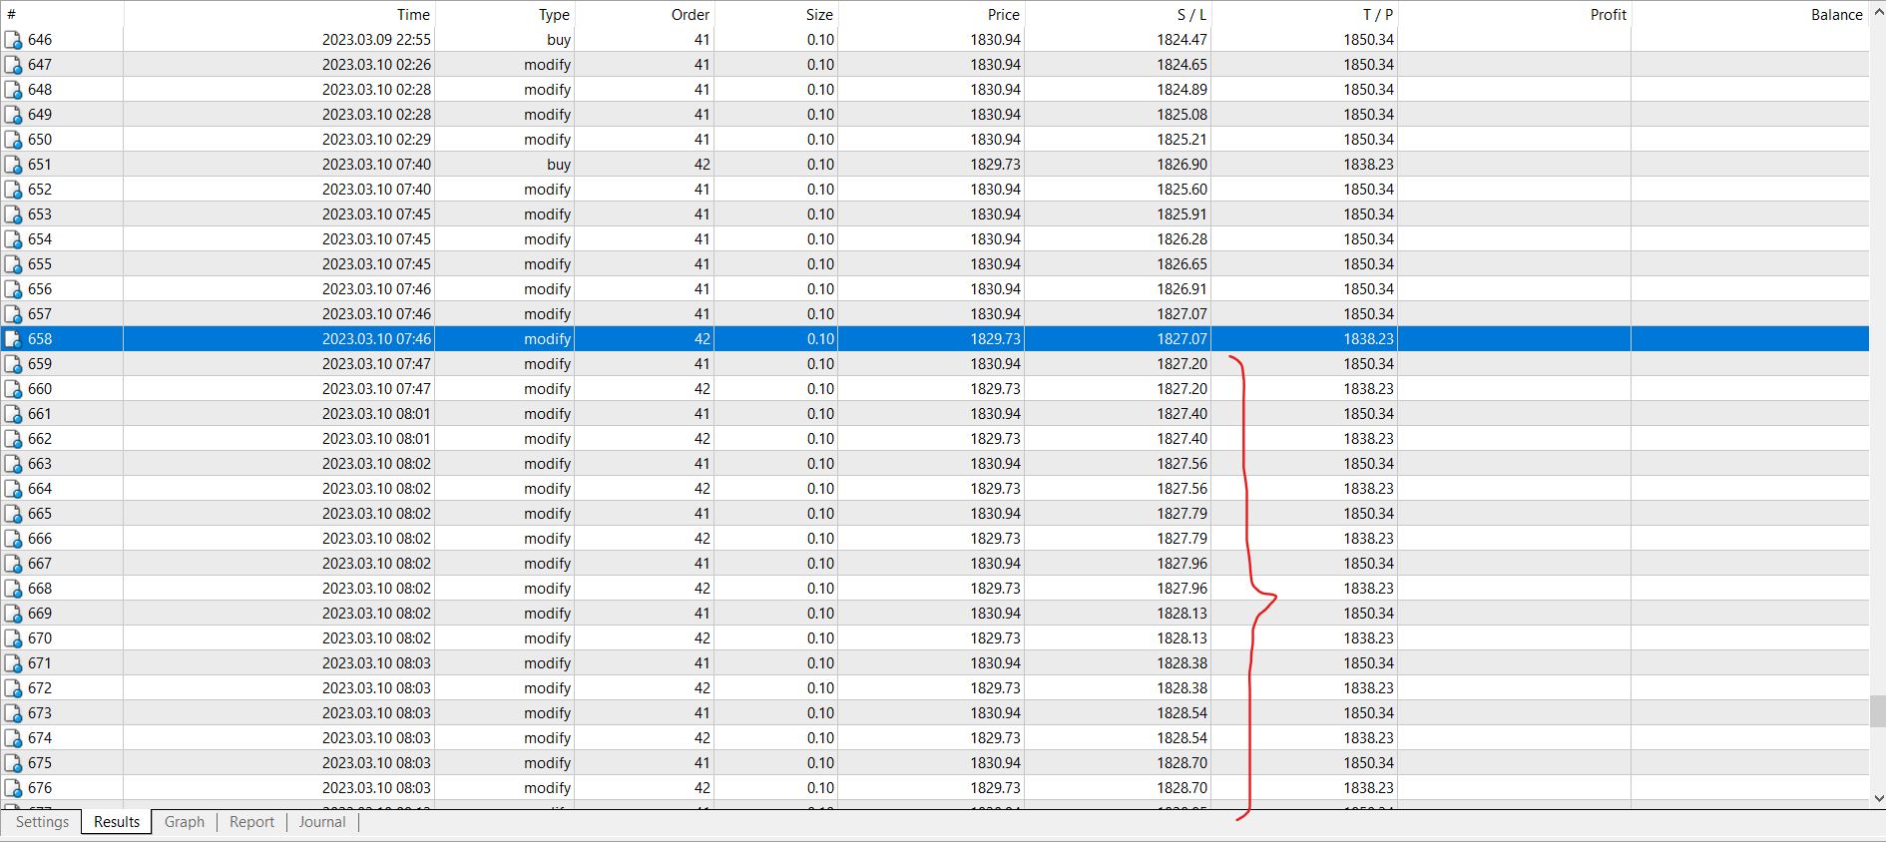Screen dimensions: 1886x843
Task: Click the document icon for selected row 658
Action: (13, 339)
